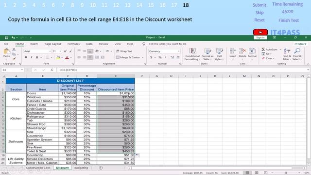Click the formula bar text
This screenshot has height=175, width=311.
coord(68,70)
